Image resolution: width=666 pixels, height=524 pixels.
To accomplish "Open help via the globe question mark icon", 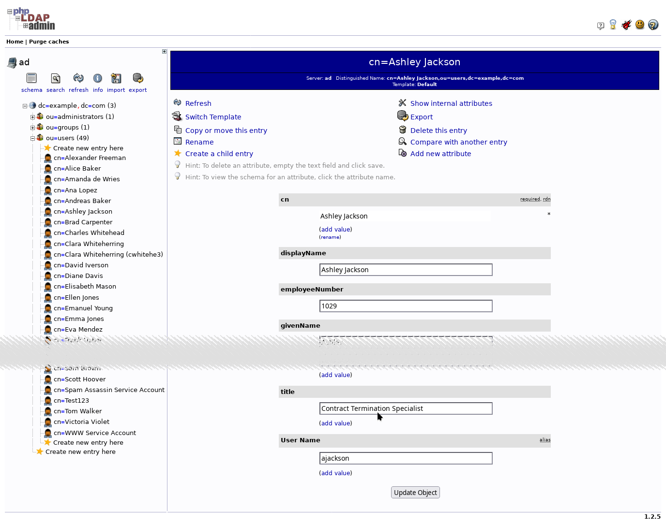I will click(653, 25).
